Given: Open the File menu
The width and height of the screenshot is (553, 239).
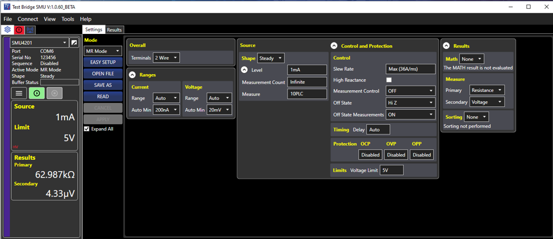Looking at the screenshot, I should click(x=7, y=19).
